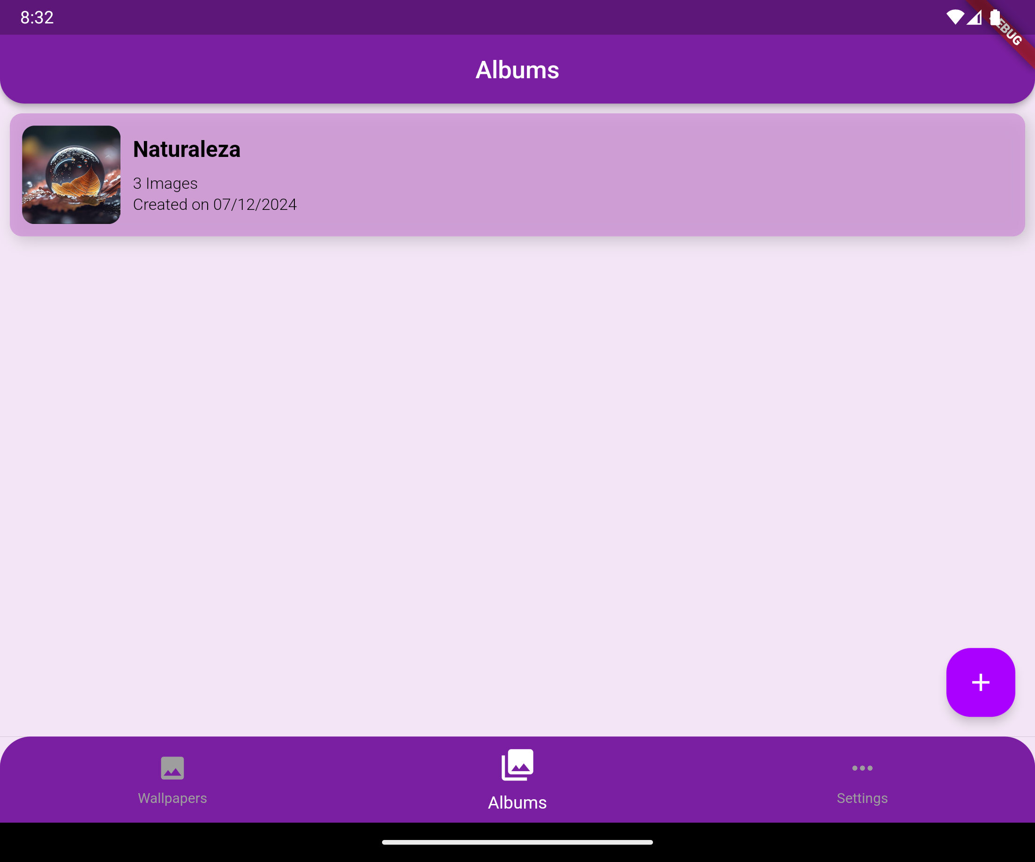Click the 3 Images count text

pyautogui.click(x=165, y=183)
